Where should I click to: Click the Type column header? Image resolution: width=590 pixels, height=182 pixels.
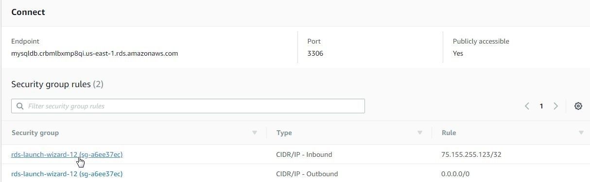pyautogui.click(x=284, y=133)
